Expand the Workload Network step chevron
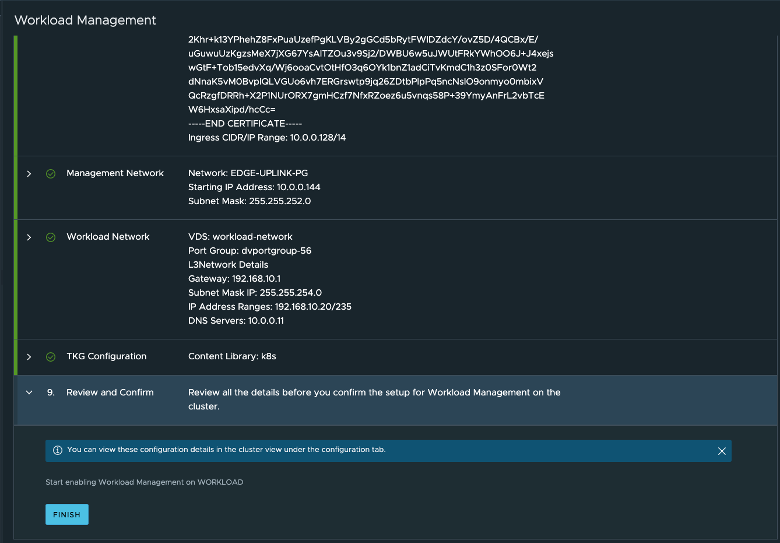780x543 pixels. tap(29, 237)
